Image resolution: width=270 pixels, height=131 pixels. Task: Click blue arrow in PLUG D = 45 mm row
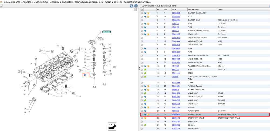145,27
